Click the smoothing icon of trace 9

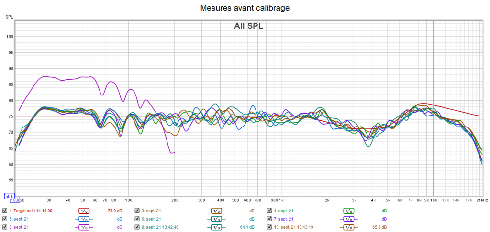coord(216,227)
